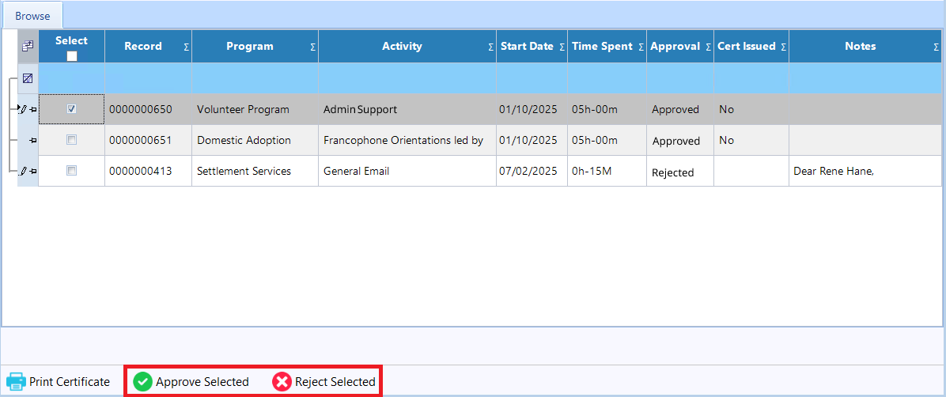
Task: Click the 05h-00m time for record 0000000651
Action: pyautogui.click(x=607, y=141)
